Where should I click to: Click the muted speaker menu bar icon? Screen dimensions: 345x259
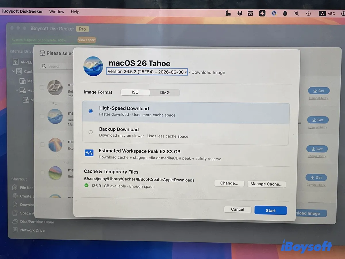297,14
